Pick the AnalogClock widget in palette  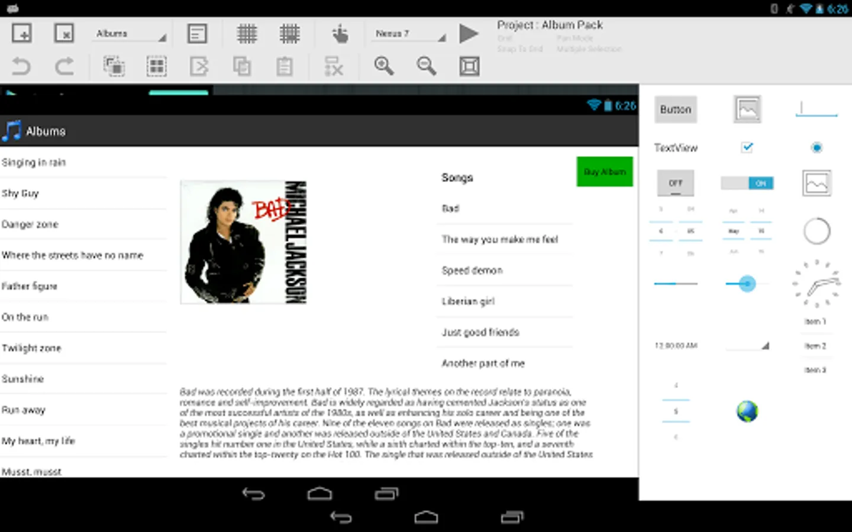tap(817, 284)
